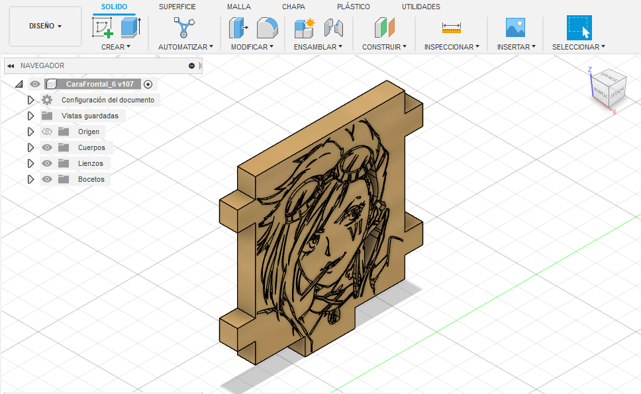The height and width of the screenshot is (394, 641).
Task: Hide the Cuerpos folder
Action: pos(47,147)
